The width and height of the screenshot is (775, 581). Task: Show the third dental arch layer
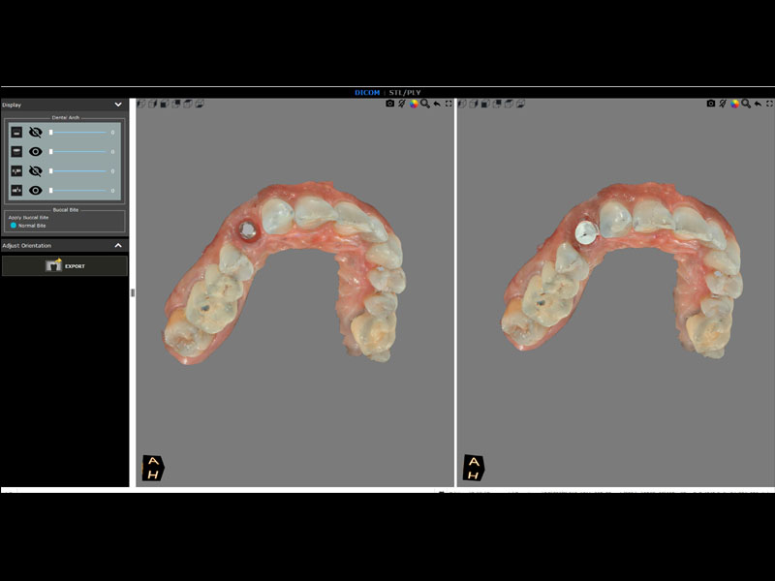[35, 171]
